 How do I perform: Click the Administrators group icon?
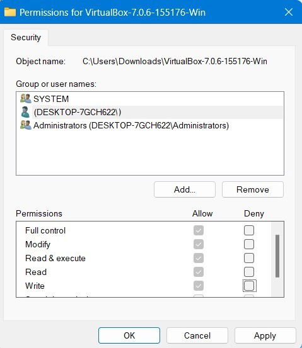click(26, 125)
